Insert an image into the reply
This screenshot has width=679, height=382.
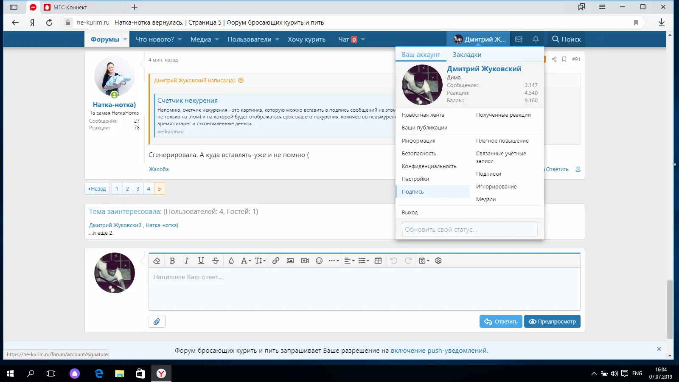(290, 261)
